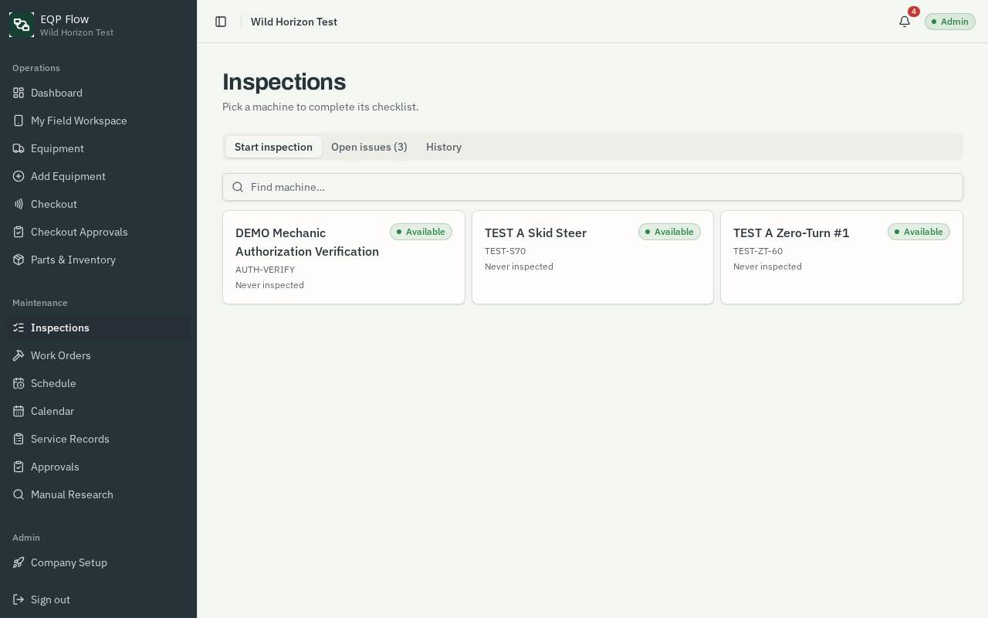Click the Add Equipment plus icon
This screenshot has height=618, width=988.
[x=19, y=176]
